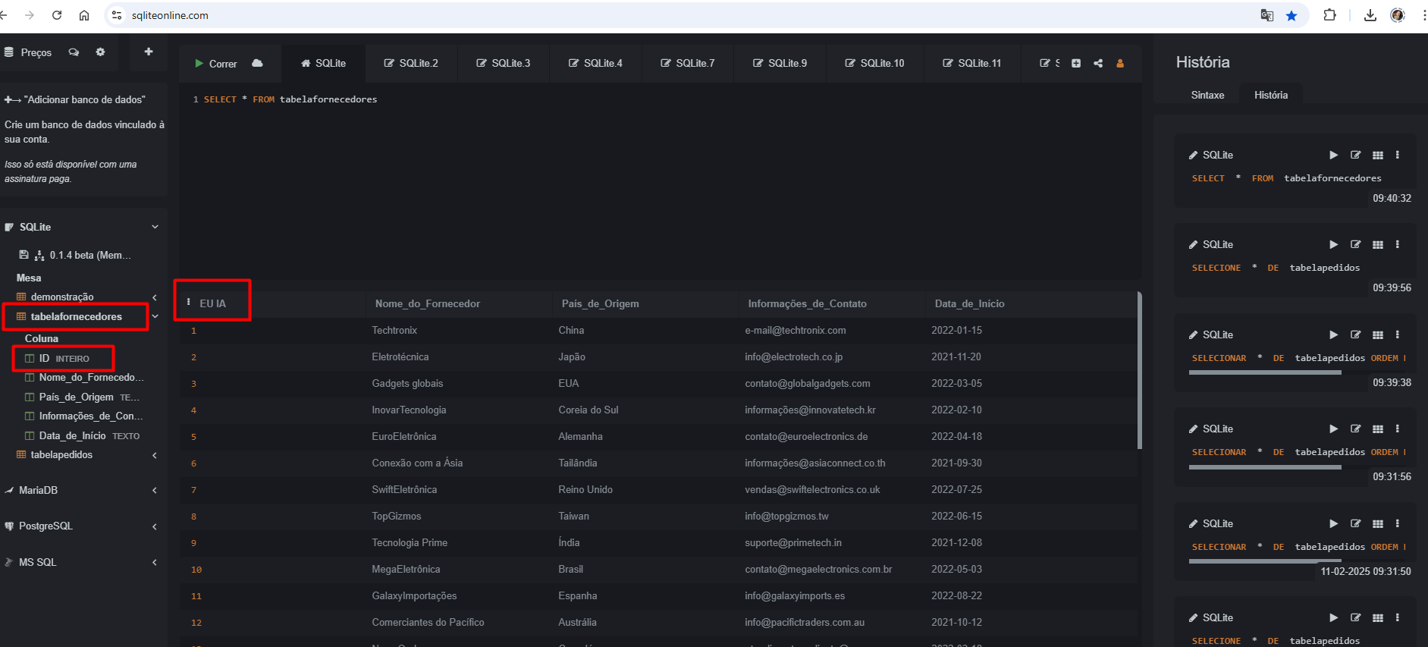Click the share icon in tab bar
Screen dimensions: 1428x647
point(1098,63)
